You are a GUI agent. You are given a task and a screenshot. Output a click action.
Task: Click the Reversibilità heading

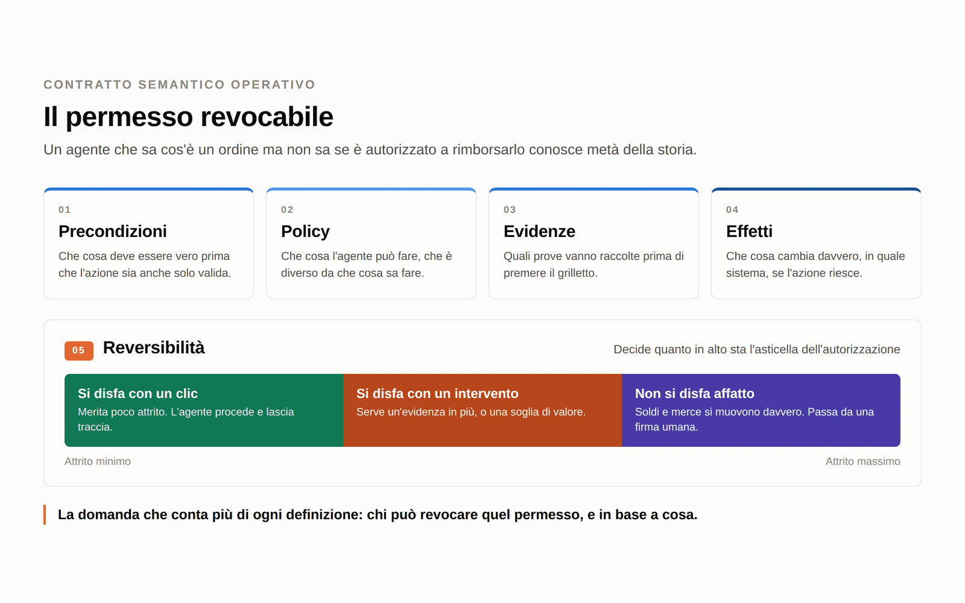pyautogui.click(x=154, y=348)
